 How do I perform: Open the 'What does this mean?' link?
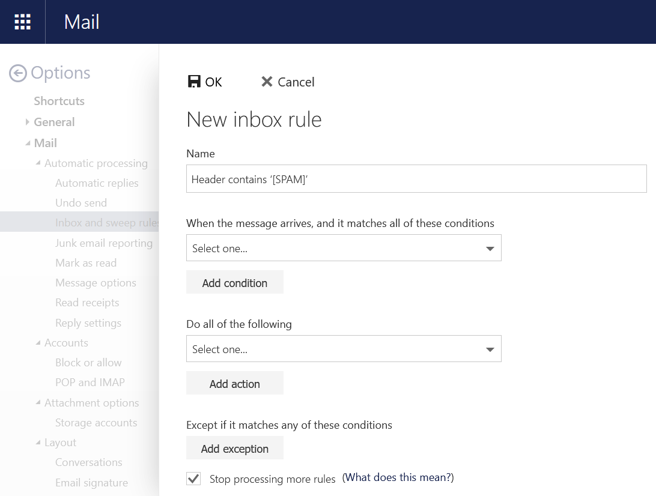pos(398,477)
